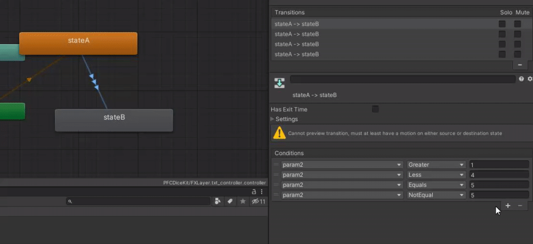Open the Greater condition mode dropdown
533x244 pixels.
(x=436, y=165)
